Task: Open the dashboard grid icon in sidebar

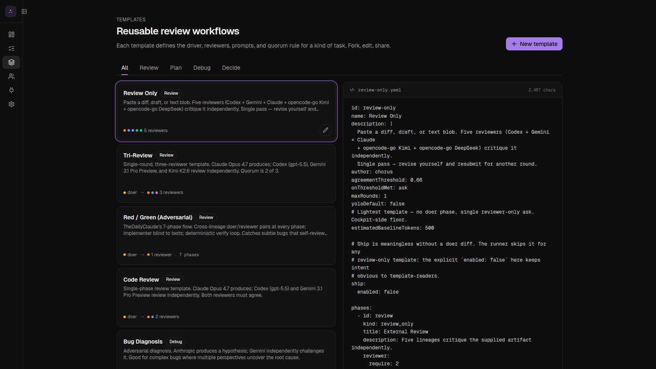Action: pos(11,34)
